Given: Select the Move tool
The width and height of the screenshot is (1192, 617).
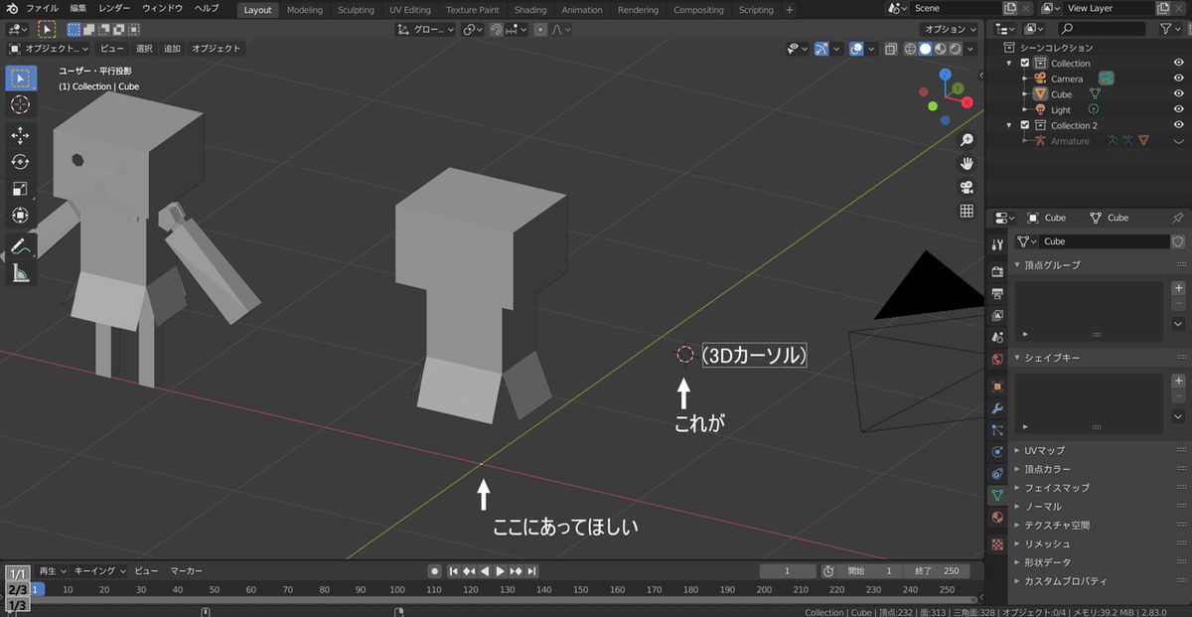Looking at the screenshot, I should coord(21,135).
